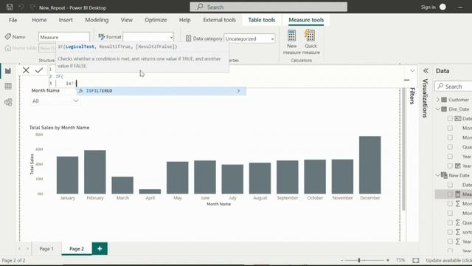Collapse the Data pane with double chevron
The image size is (472, 266).
pos(426,71)
